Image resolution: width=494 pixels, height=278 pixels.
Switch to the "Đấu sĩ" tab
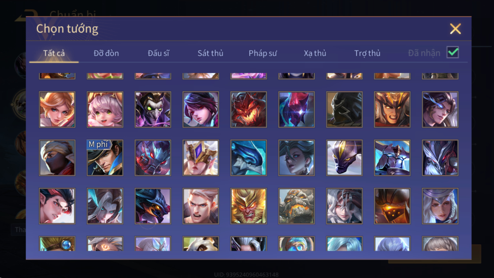point(159,53)
